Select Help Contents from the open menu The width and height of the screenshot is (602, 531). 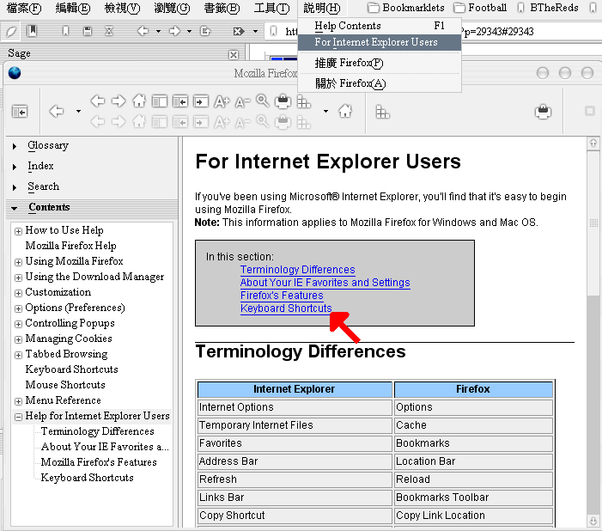pyautogui.click(x=348, y=26)
